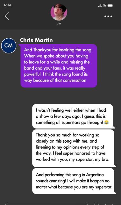The image size is (121, 205).
Task: Select the purple inspiring the song message
Action: click(59, 66)
